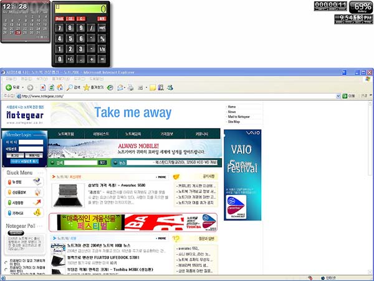374x281 pixels.
Task: Open the Averatec 5500 article headline
Action: [x=117, y=185]
